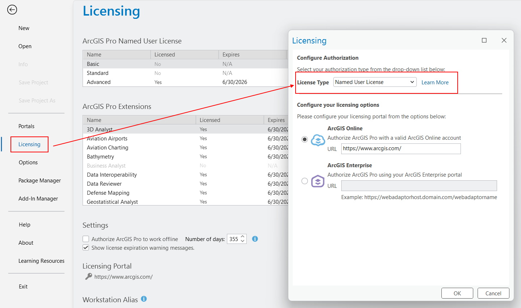Click the 6/30/2026 expiry date cell
This screenshot has height=308, width=521.
(x=235, y=82)
